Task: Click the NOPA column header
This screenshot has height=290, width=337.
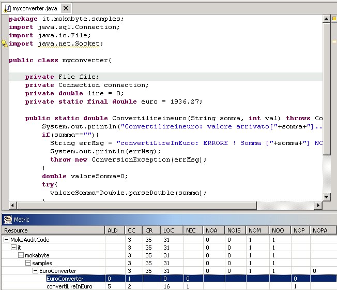Action: point(323,230)
